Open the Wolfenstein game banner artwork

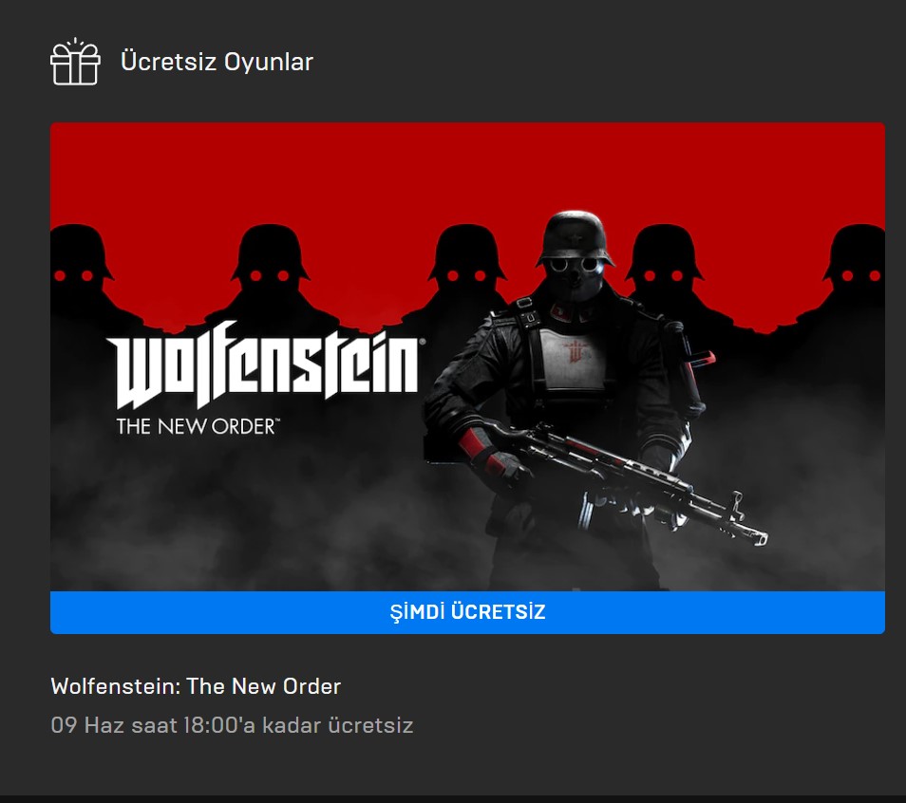(467, 357)
